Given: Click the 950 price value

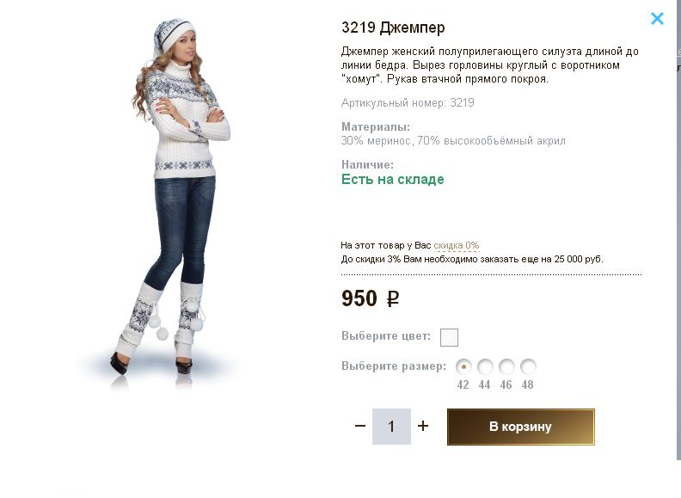Looking at the screenshot, I should point(359,298).
